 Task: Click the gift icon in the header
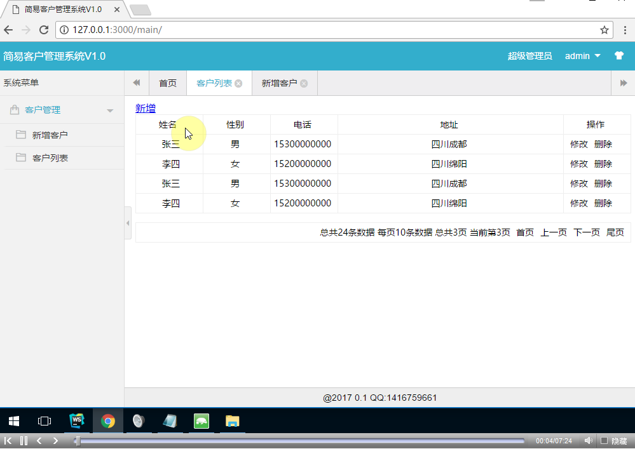coord(618,56)
